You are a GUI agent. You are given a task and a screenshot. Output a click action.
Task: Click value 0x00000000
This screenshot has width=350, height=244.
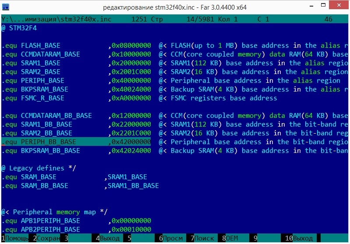(131, 220)
